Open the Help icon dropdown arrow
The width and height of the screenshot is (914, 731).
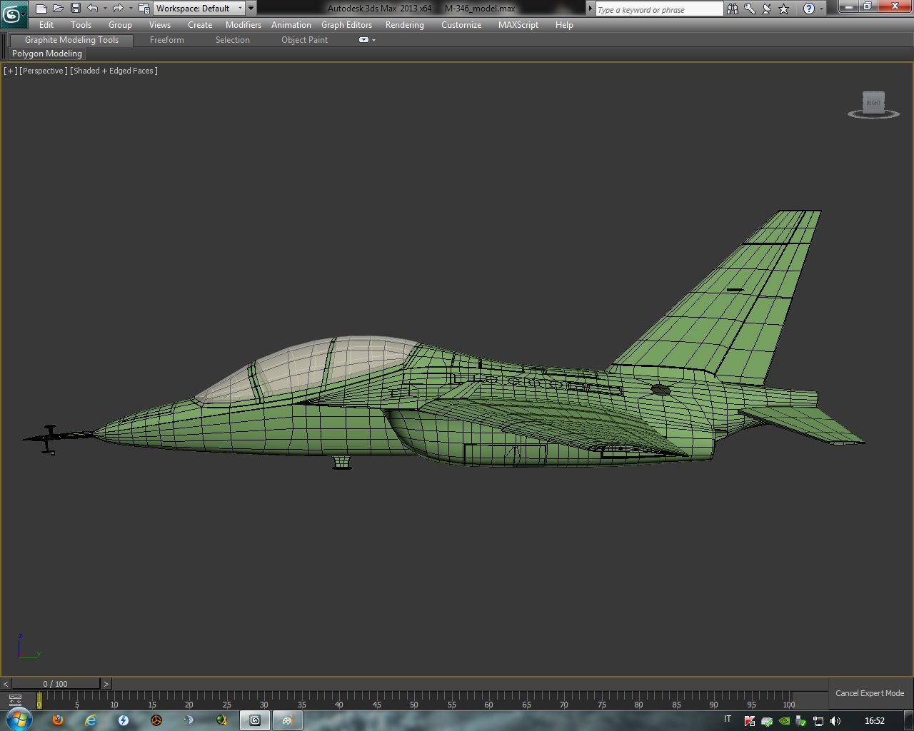tap(821, 9)
